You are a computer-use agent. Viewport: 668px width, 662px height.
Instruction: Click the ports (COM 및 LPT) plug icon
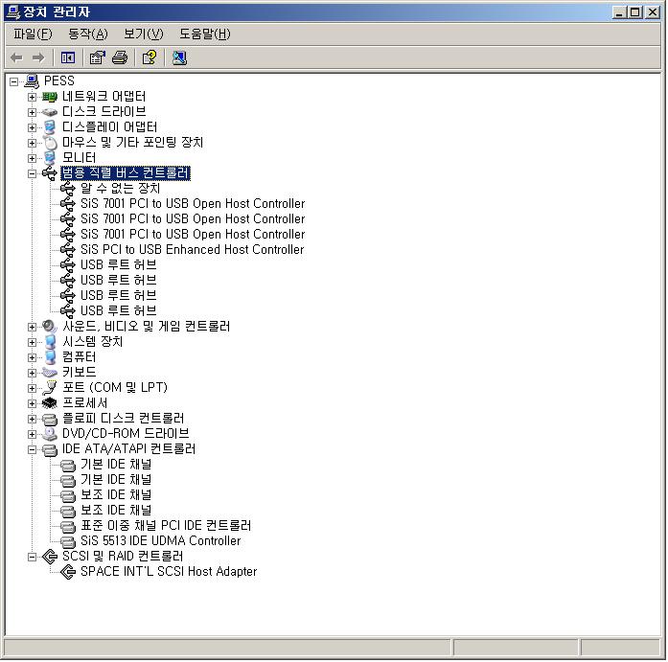click(50, 388)
